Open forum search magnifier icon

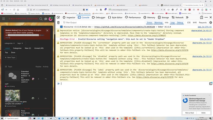[41, 19]
